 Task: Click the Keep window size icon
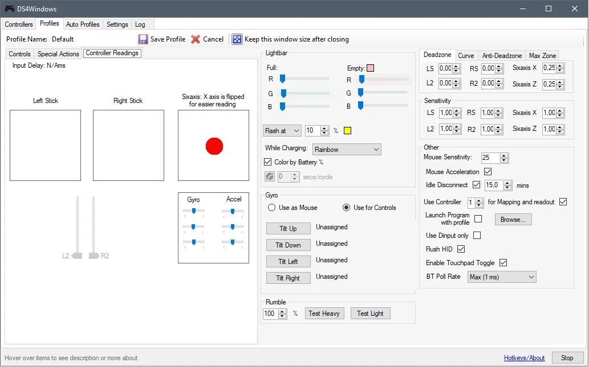[237, 39]
